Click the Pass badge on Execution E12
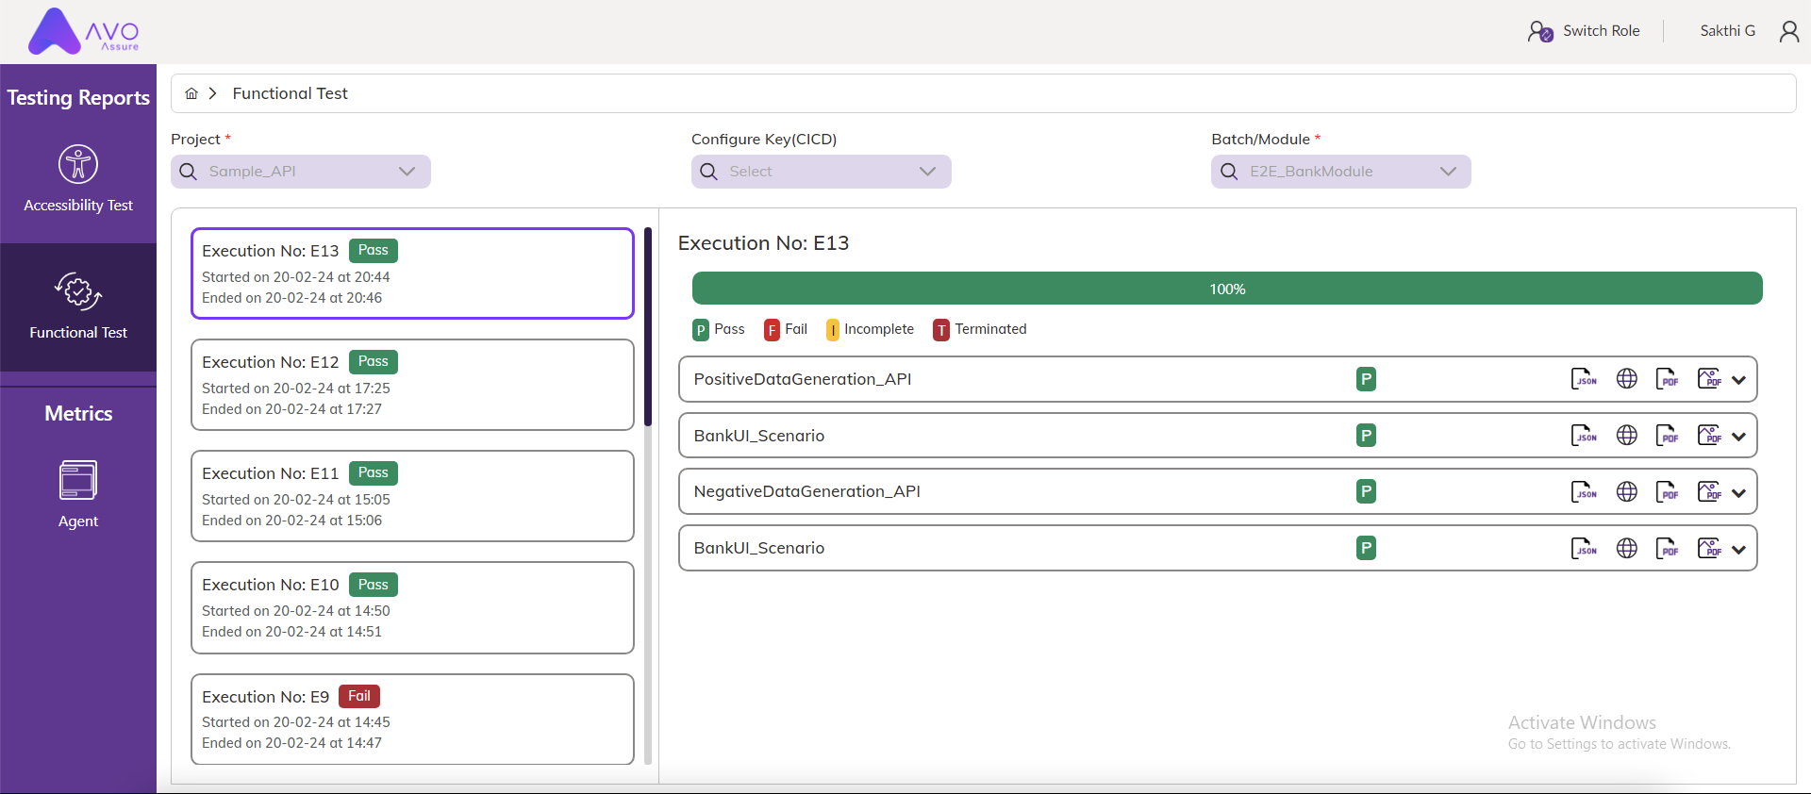 (374, 362)
